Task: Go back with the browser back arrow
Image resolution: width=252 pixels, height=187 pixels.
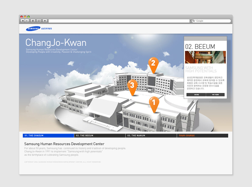Action: click(22, 21)
